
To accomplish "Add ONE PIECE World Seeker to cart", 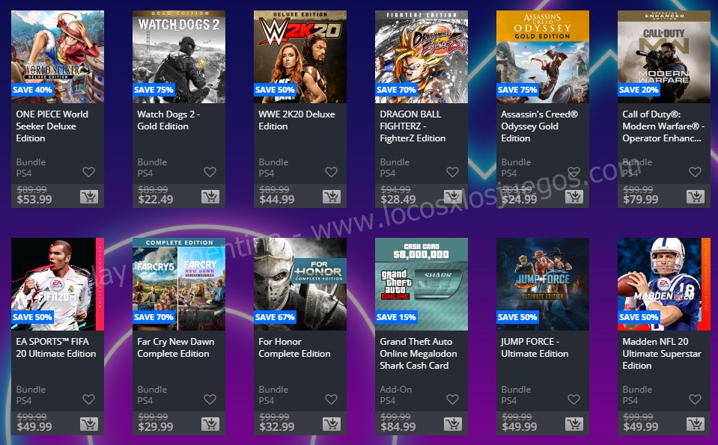I will point(89,197).
